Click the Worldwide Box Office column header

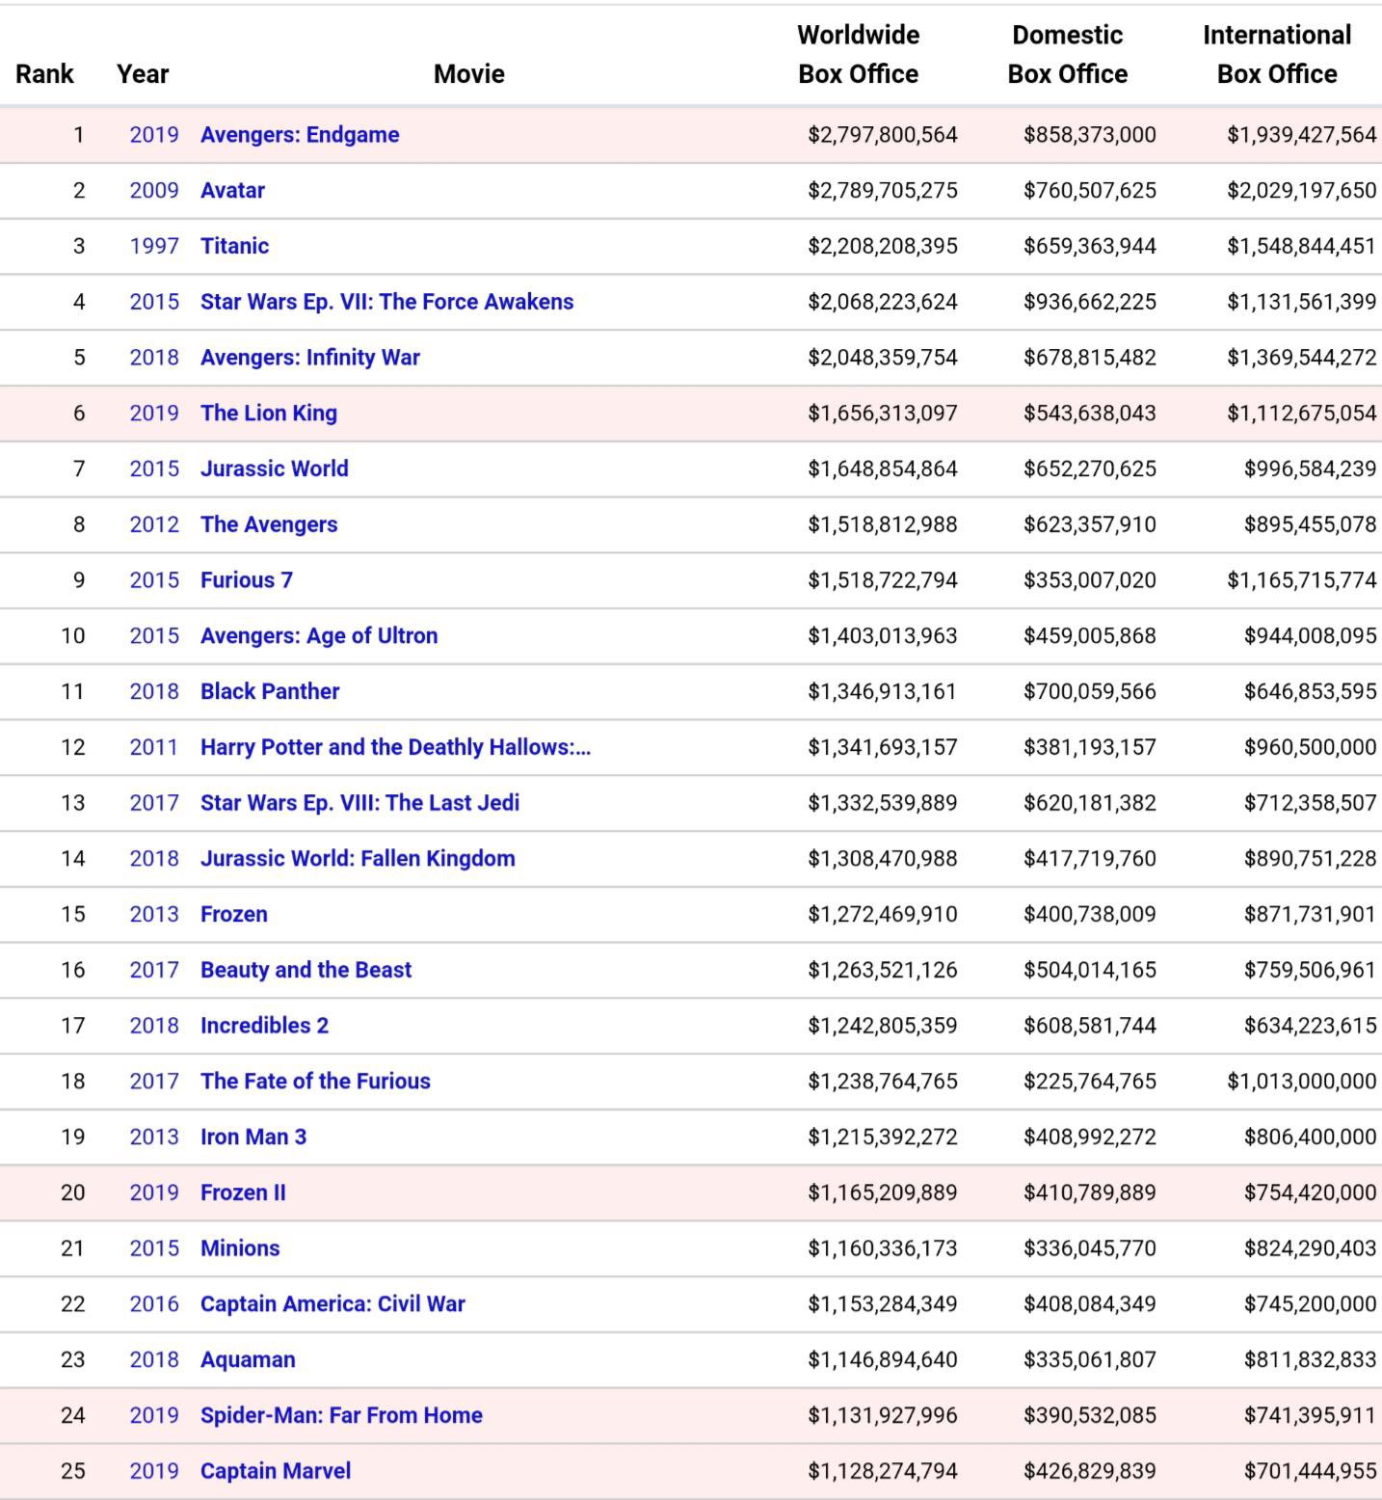point(859,55)
